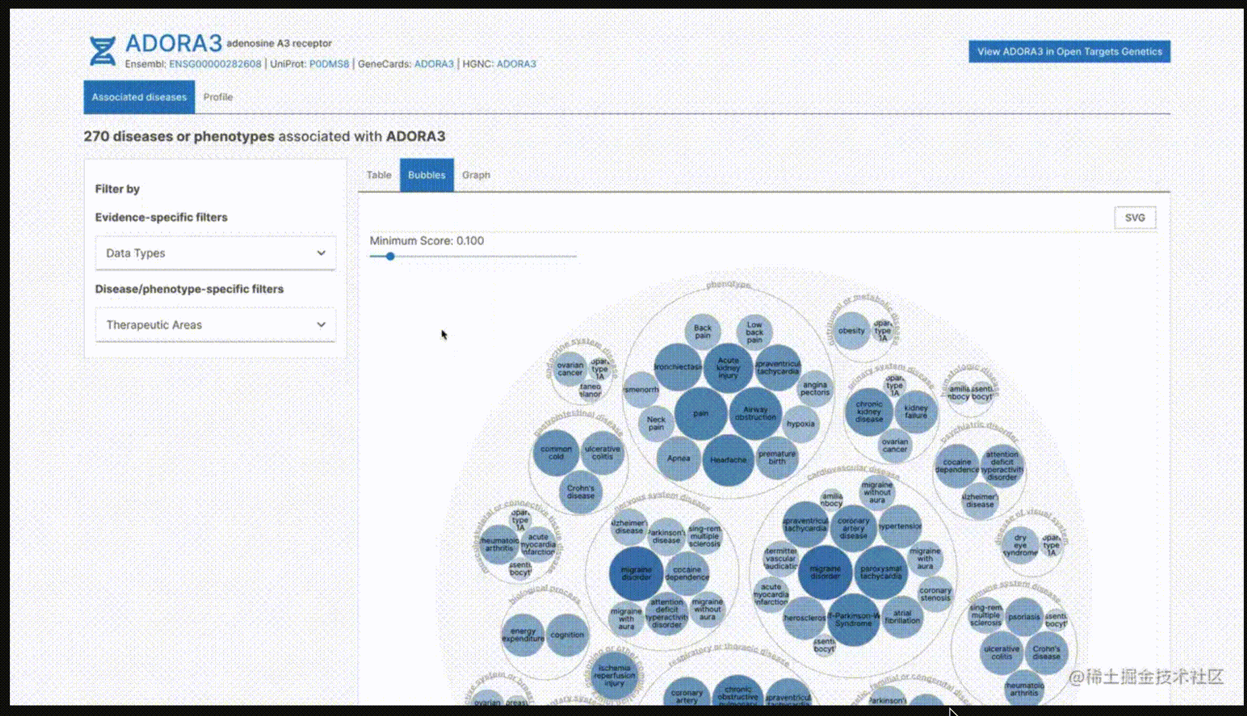Open the Profile tab
The width and height of the screenshot is (1247, 716).
click(x=218, y=97)
